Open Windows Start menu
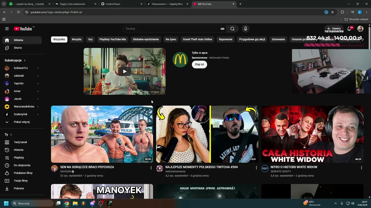The width and height of the screenshot is (371, 208). (6, 203)
